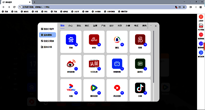Choose the Youku icon
The height and width of the screenshot is (110, 205).
(x=71, y=88)
